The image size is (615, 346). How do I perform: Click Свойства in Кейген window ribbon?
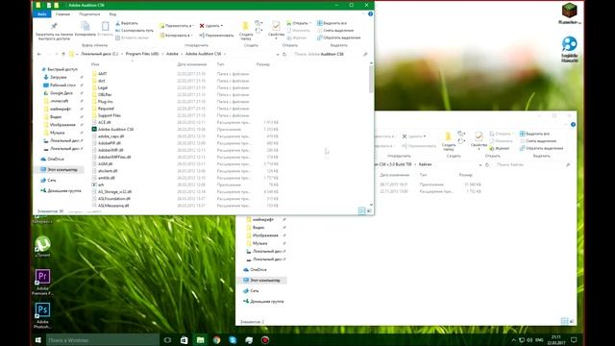click(x=479, y=141)
